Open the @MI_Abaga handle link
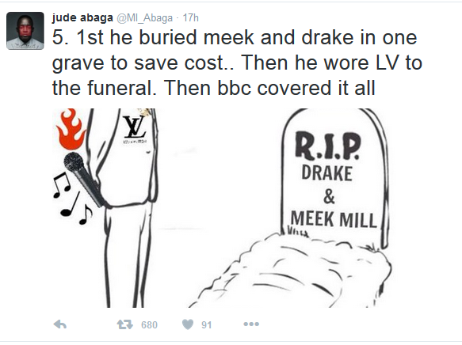The height and width of the screenshot is (345, 462). click(x=145, y=18)
